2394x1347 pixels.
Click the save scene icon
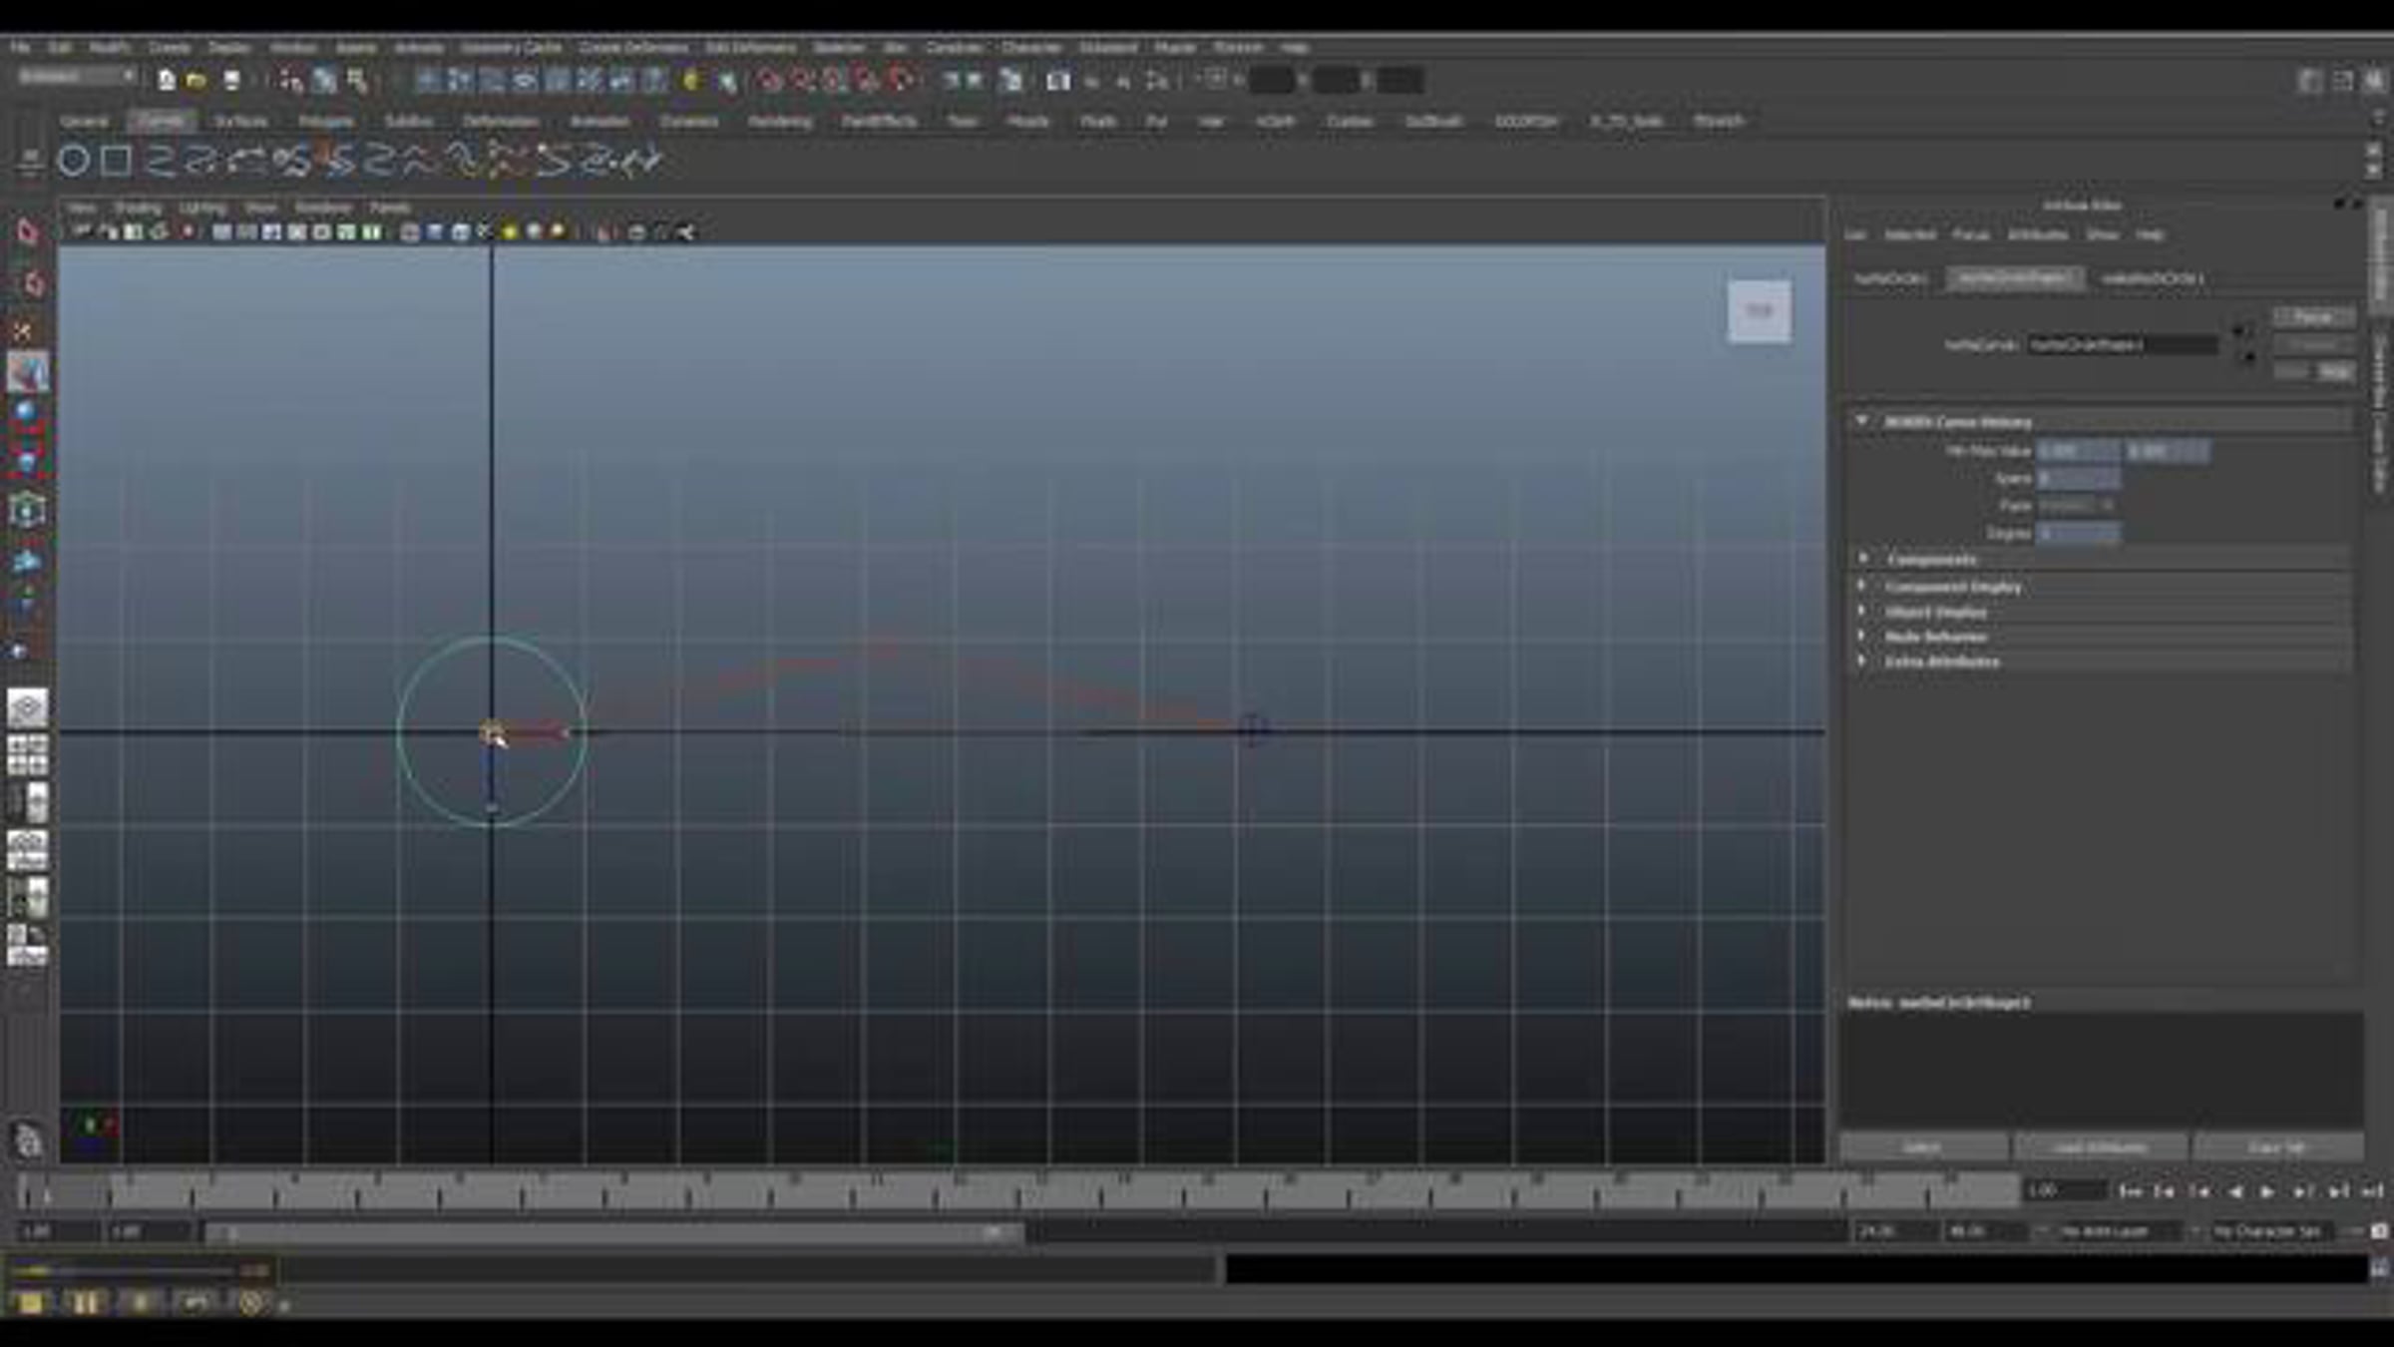click(x=231, y=80)
